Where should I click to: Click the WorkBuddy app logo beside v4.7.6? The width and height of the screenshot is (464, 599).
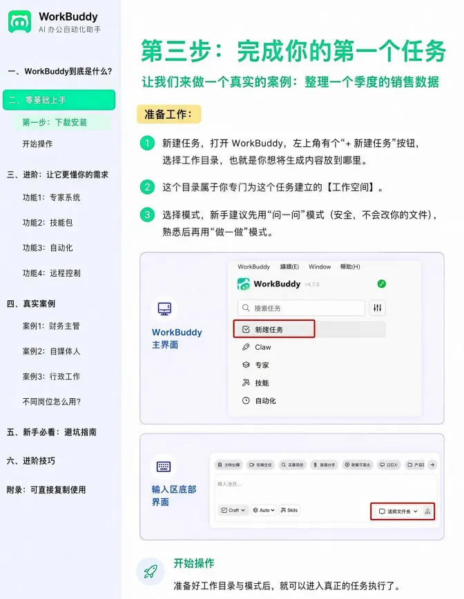[244, 284]
